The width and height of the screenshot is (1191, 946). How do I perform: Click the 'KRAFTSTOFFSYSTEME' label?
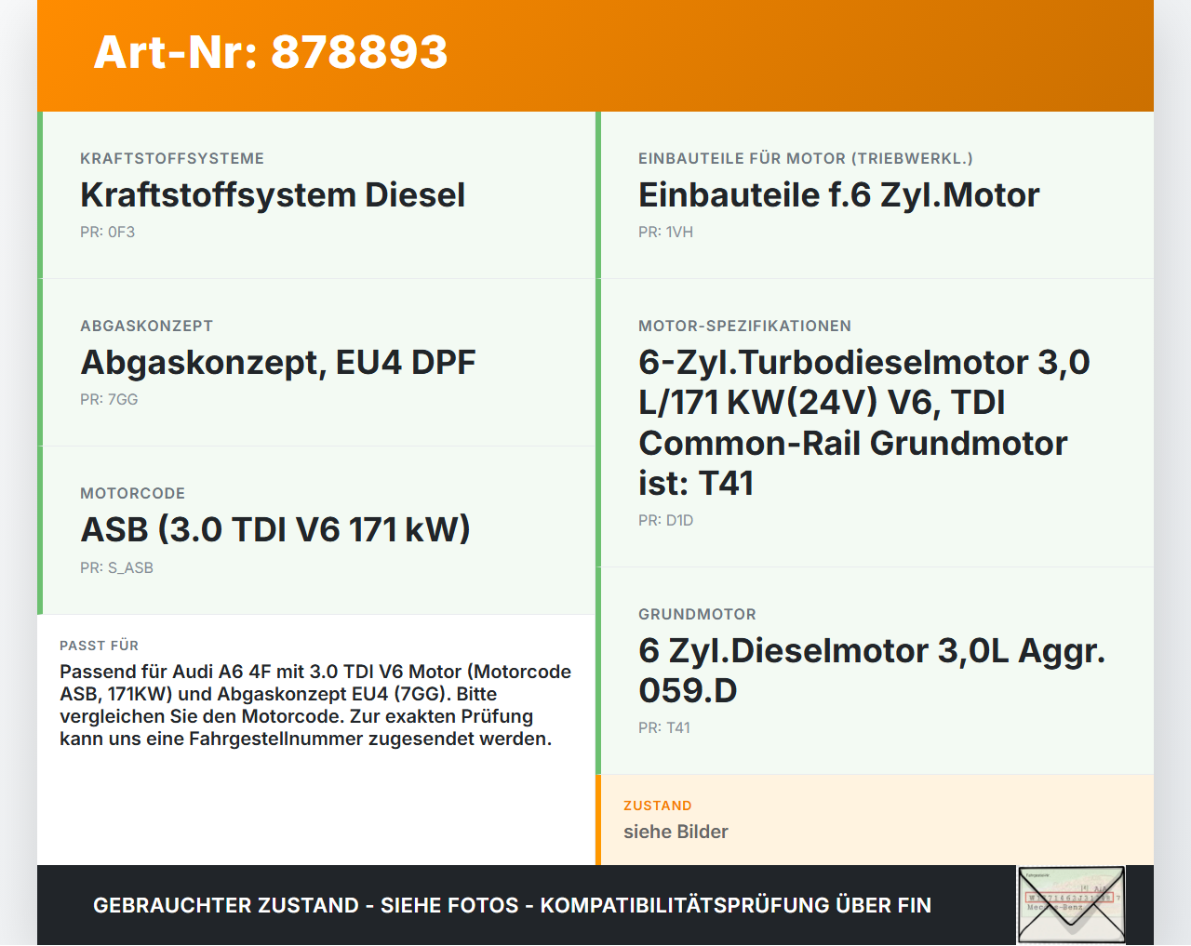tap(172, 159)
